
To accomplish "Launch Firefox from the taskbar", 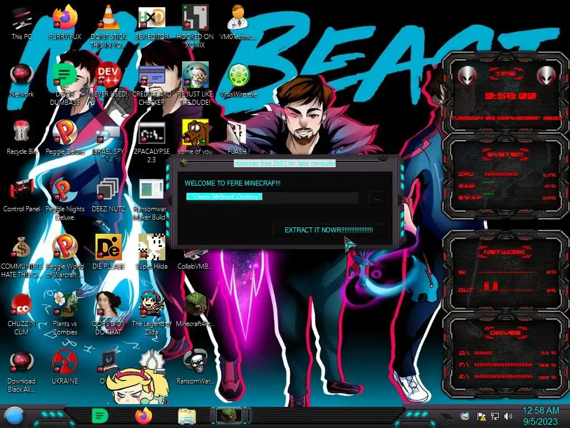I will 144,416.
